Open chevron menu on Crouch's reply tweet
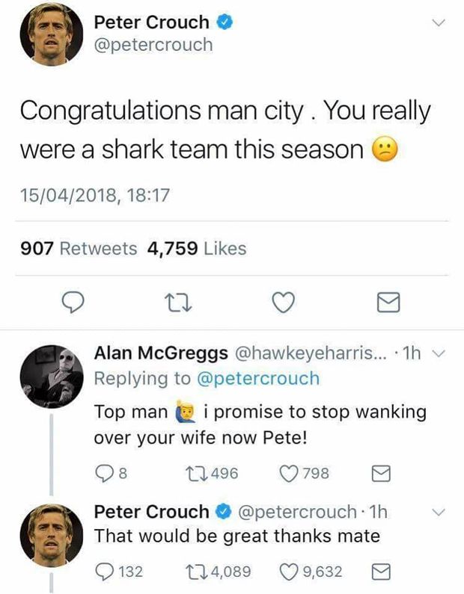The width and height of the screenshot is (464, 594). click(x=440, y=512)
